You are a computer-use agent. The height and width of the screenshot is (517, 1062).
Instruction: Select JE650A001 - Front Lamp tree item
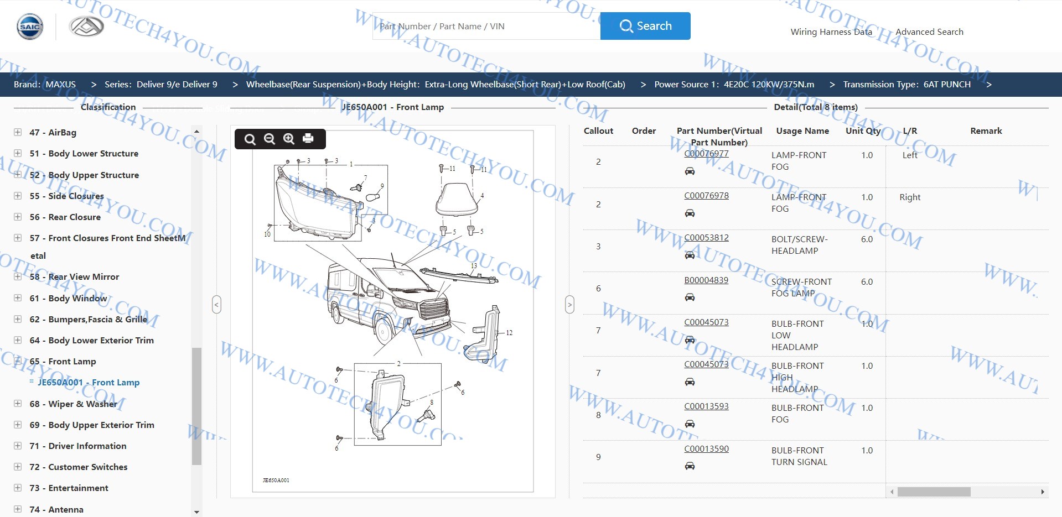click(x=89, y=383)
